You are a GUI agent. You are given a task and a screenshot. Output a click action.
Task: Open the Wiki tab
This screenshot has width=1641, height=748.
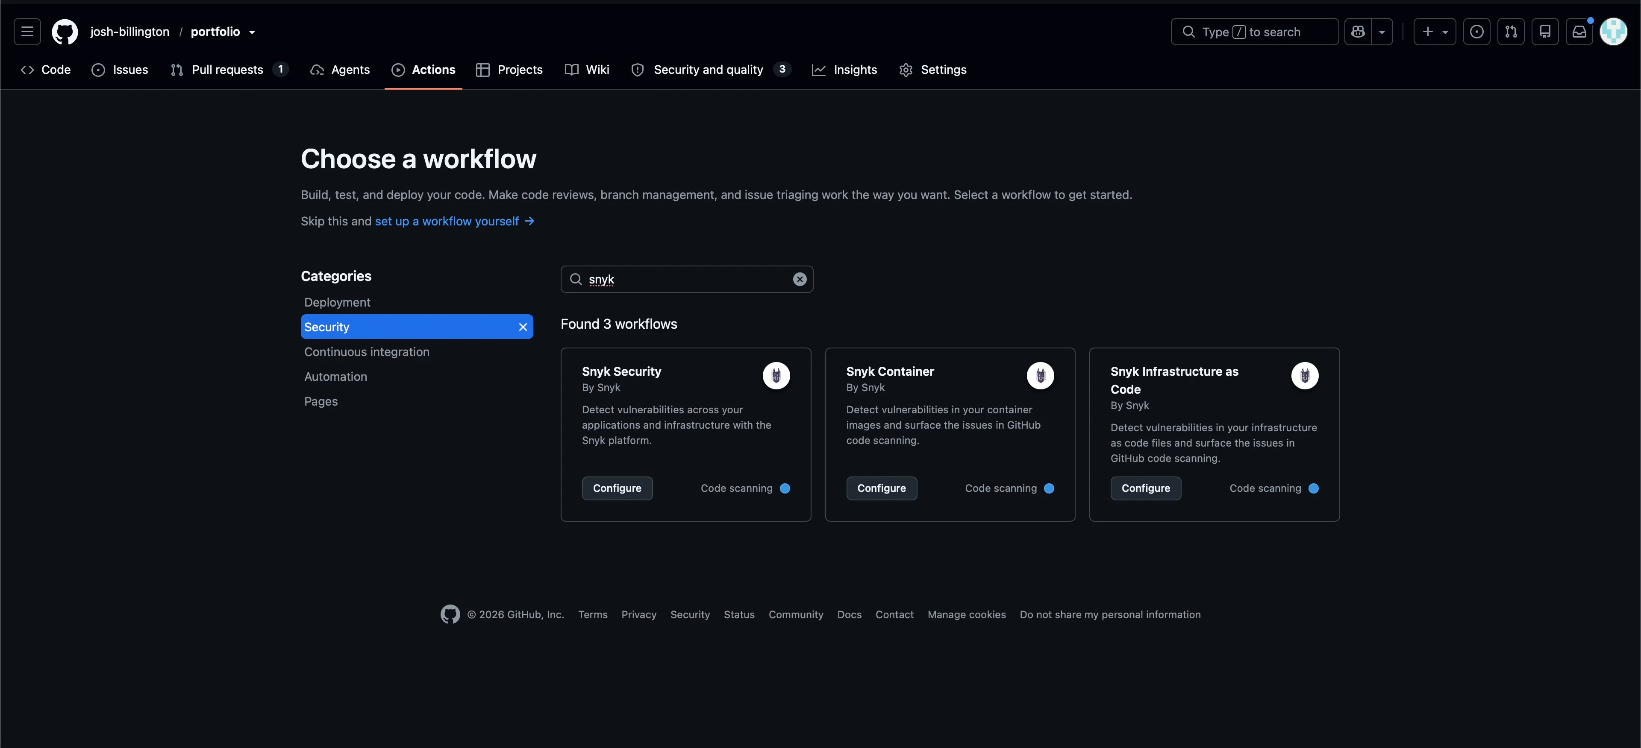587,70
